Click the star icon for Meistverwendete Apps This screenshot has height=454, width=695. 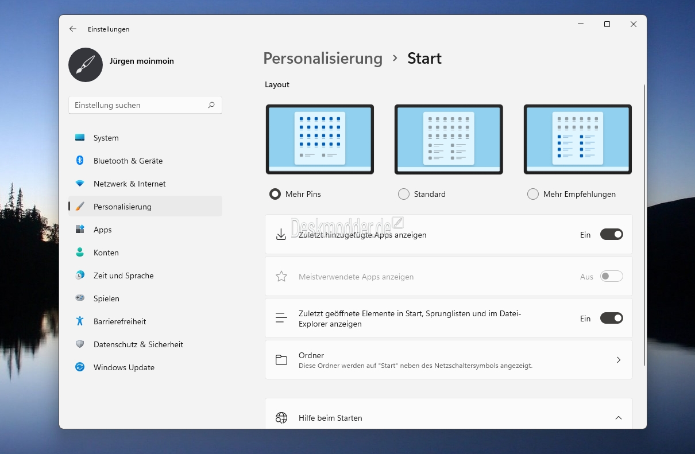pyautogui.click(x=281, y=277)
